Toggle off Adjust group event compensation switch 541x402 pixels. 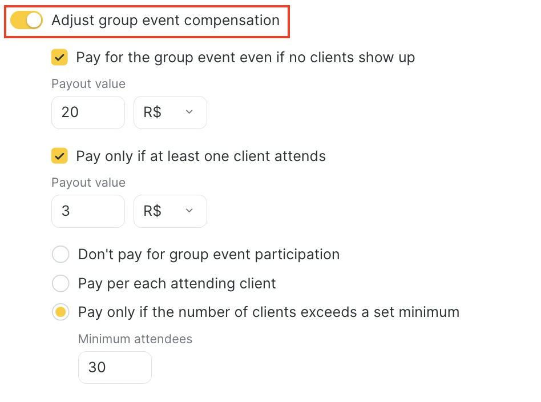click(x=27, y=21)
